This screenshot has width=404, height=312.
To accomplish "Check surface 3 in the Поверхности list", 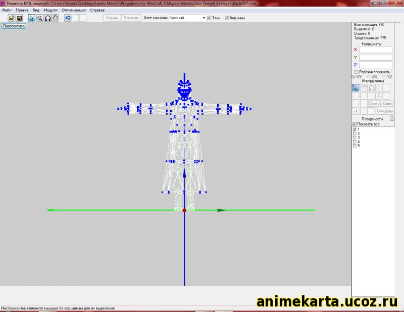I will pos(355,138).
